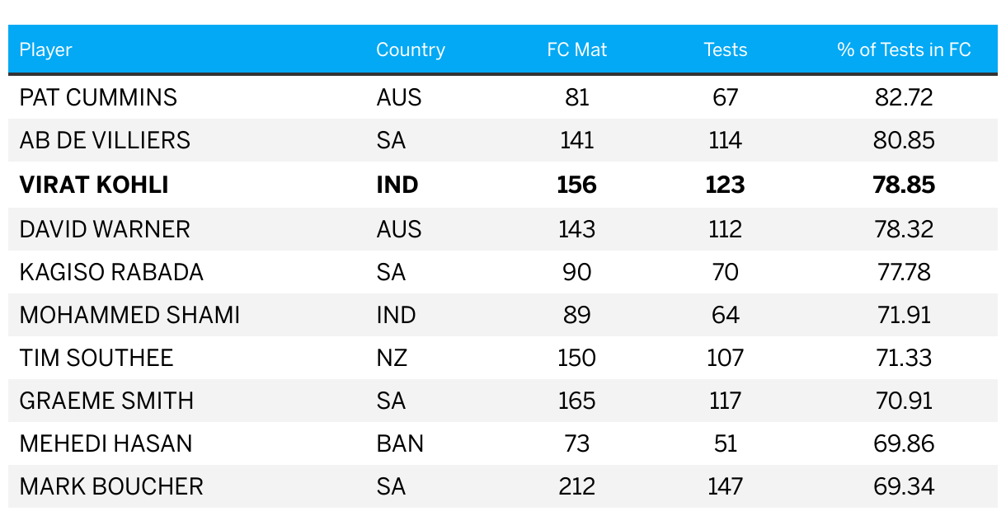Click the 212 FC matches value
The image size is (1006, 516).
coord(576,486)
